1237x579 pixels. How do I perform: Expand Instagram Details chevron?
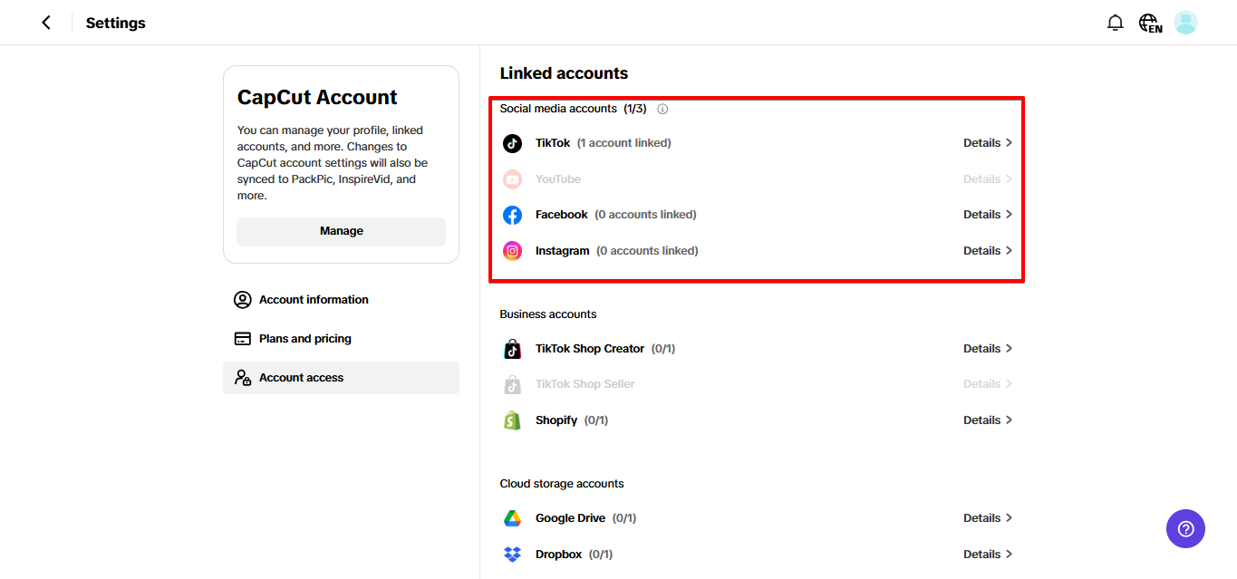988,250
